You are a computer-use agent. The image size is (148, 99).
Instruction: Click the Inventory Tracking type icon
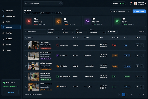click(58, 76)
